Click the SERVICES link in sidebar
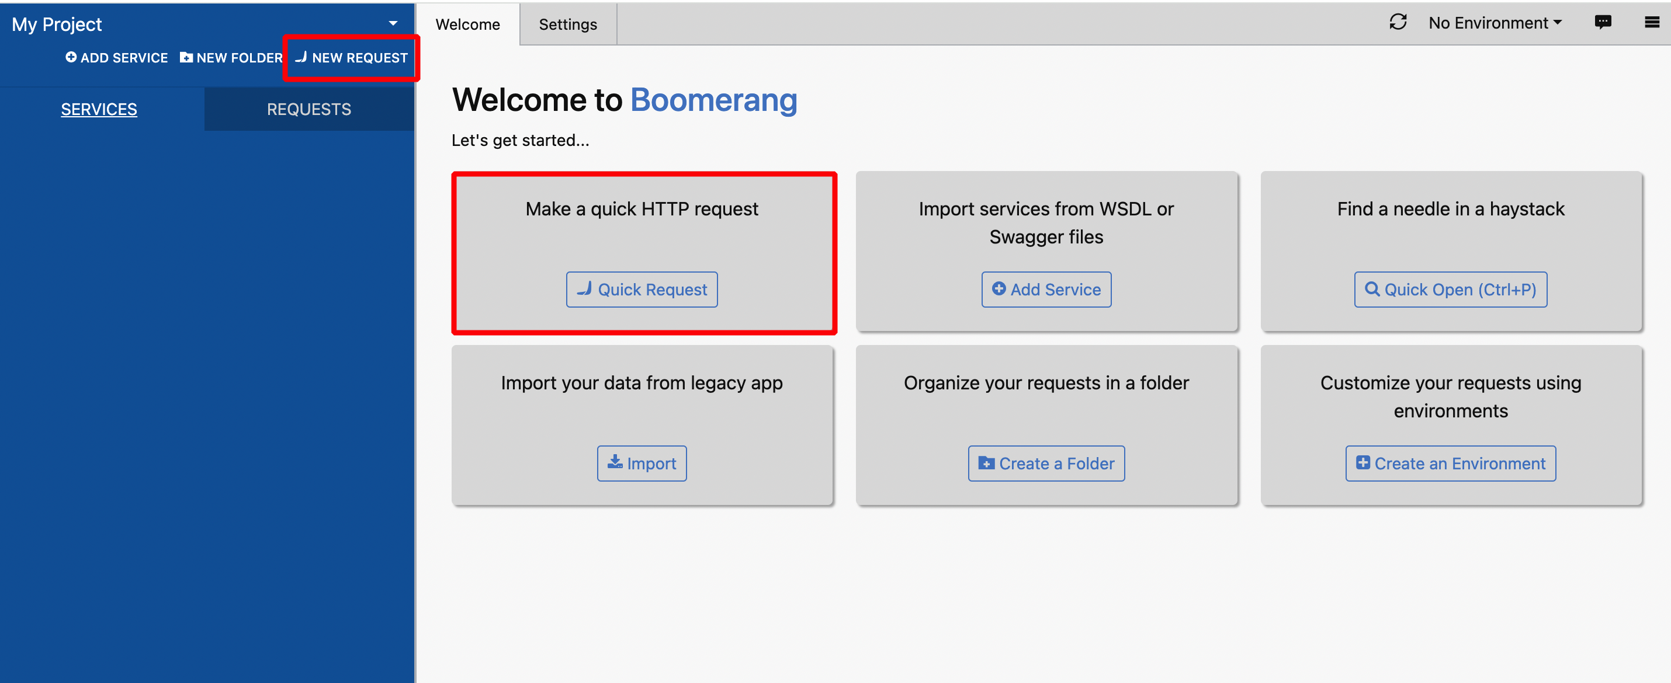1671x683 pixels. click(x=100, y=109)
